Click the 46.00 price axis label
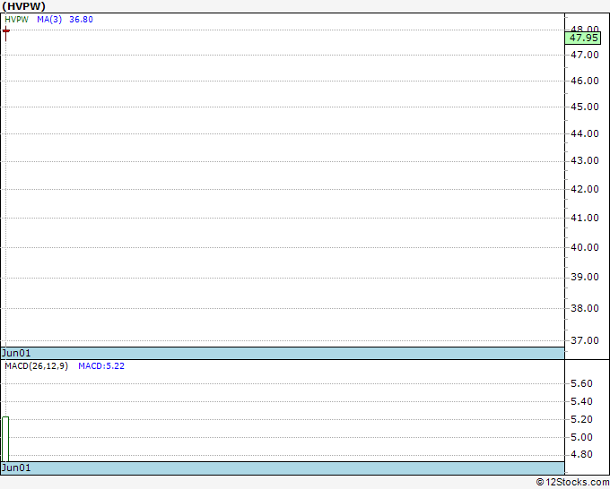610x489 pixels. (584, 81)
